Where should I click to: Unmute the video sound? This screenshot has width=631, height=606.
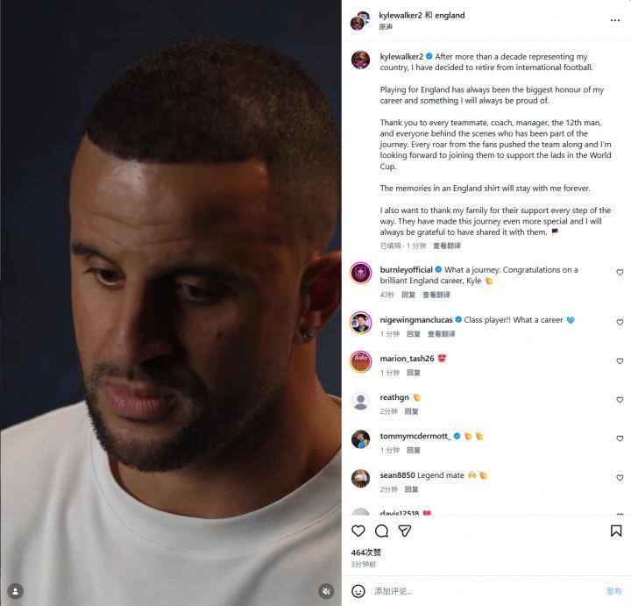pyautogui.click(x=326, y=590)
